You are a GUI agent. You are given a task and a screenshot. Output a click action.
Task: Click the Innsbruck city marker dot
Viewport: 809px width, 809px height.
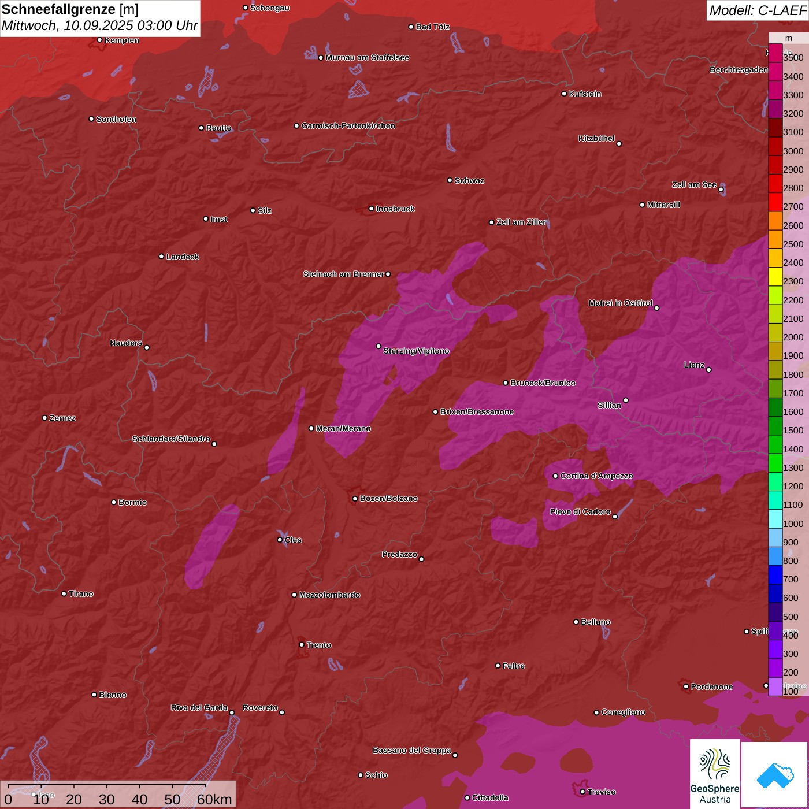pyautogui.click(x=372, y=209)
